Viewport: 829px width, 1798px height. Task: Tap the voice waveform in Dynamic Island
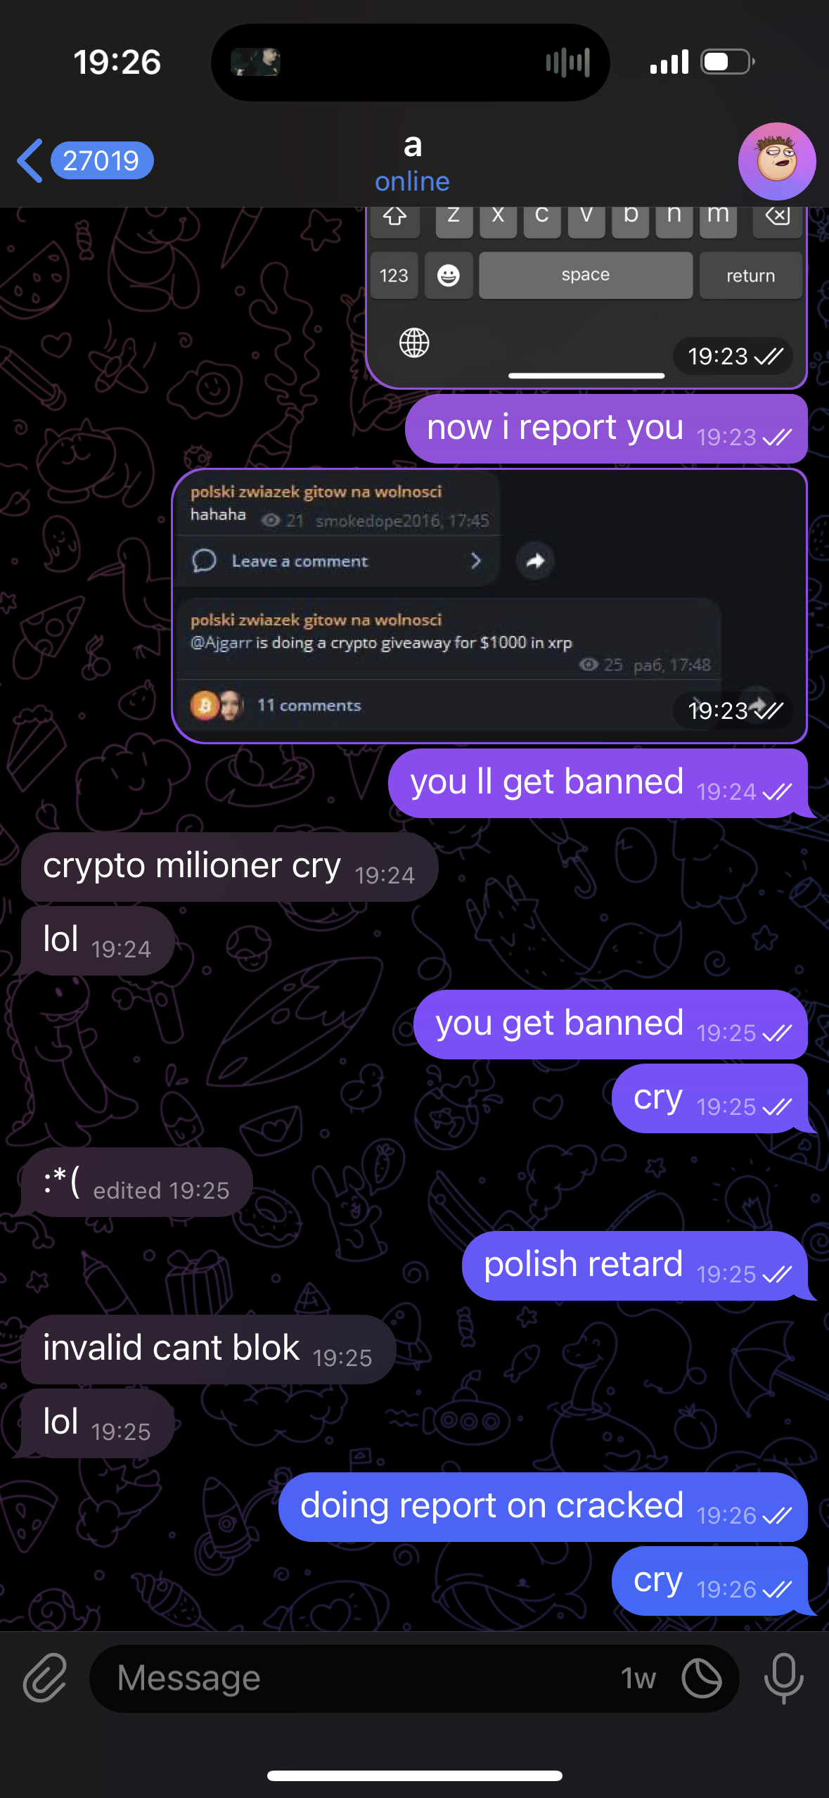567,63
